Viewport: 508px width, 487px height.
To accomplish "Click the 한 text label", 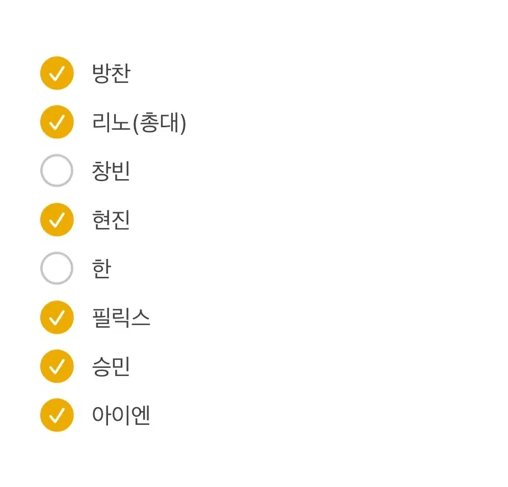I will [102, 269].
